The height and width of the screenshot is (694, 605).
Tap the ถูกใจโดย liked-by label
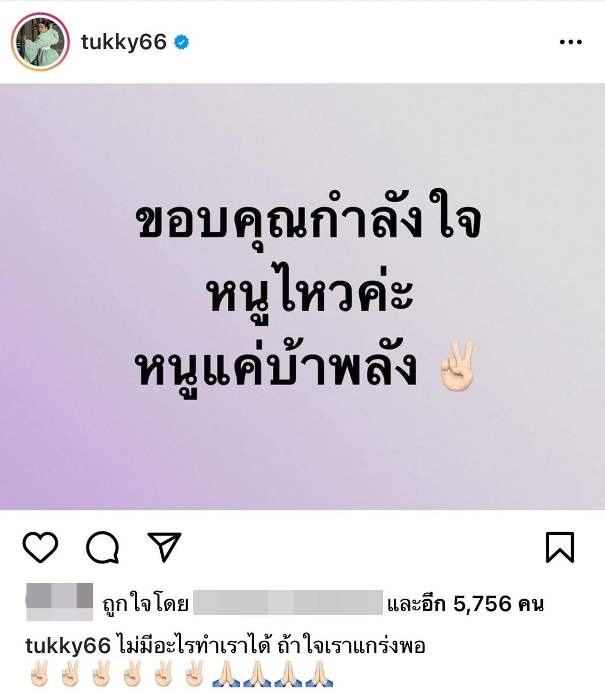pyautogui.click(x=146, y=604)
